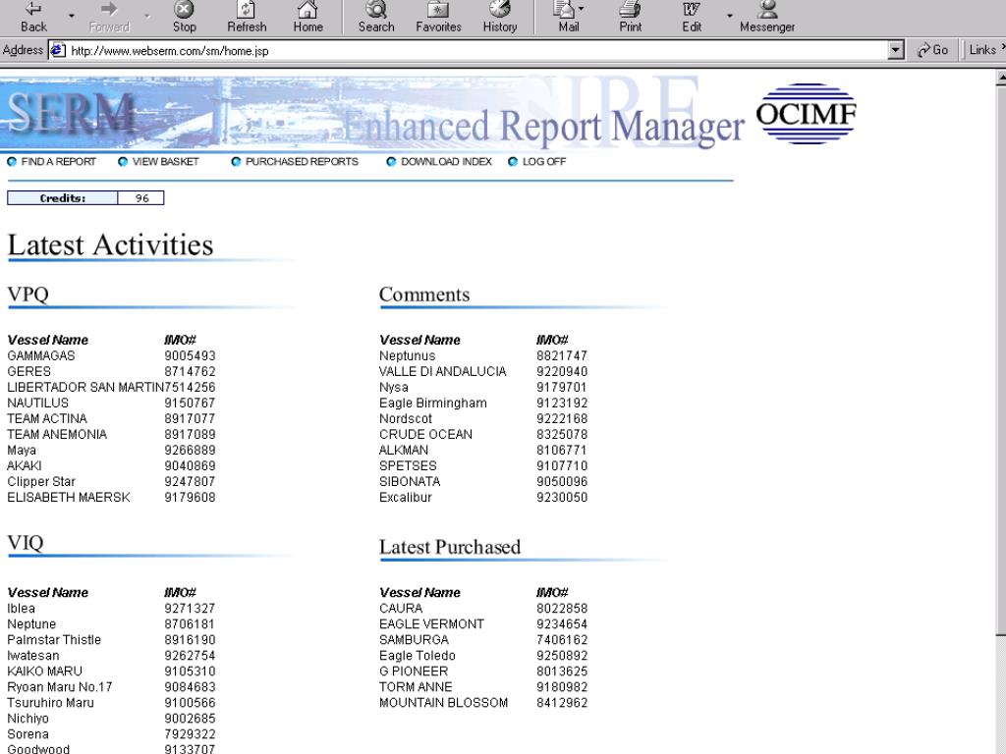Refresh the current page
Screen dimensions: 1006x754
pyautogui.click(x=247, y=18)
